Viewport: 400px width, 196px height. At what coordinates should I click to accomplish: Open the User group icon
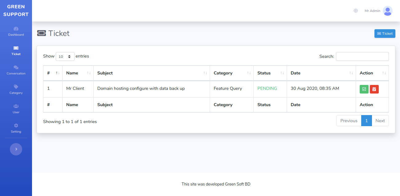coord(16,106)
